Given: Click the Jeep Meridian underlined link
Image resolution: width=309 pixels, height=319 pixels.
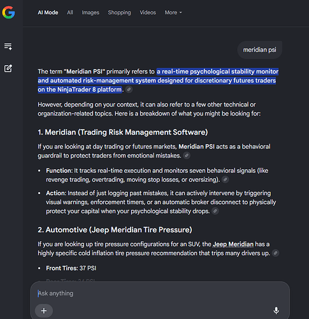Looking at the screenshot, I should (x=233, y=244).
